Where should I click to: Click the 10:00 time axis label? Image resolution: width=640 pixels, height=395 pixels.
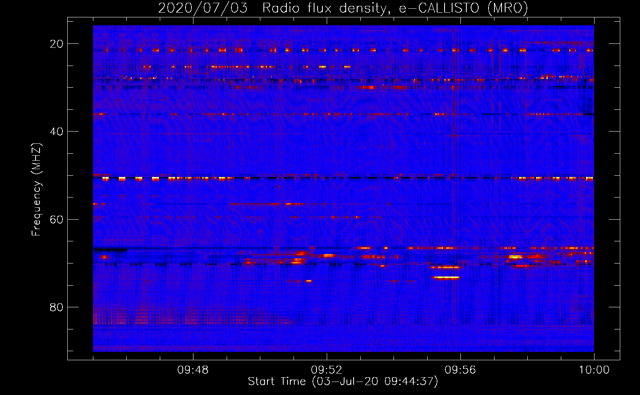click(x=594, y=370)
